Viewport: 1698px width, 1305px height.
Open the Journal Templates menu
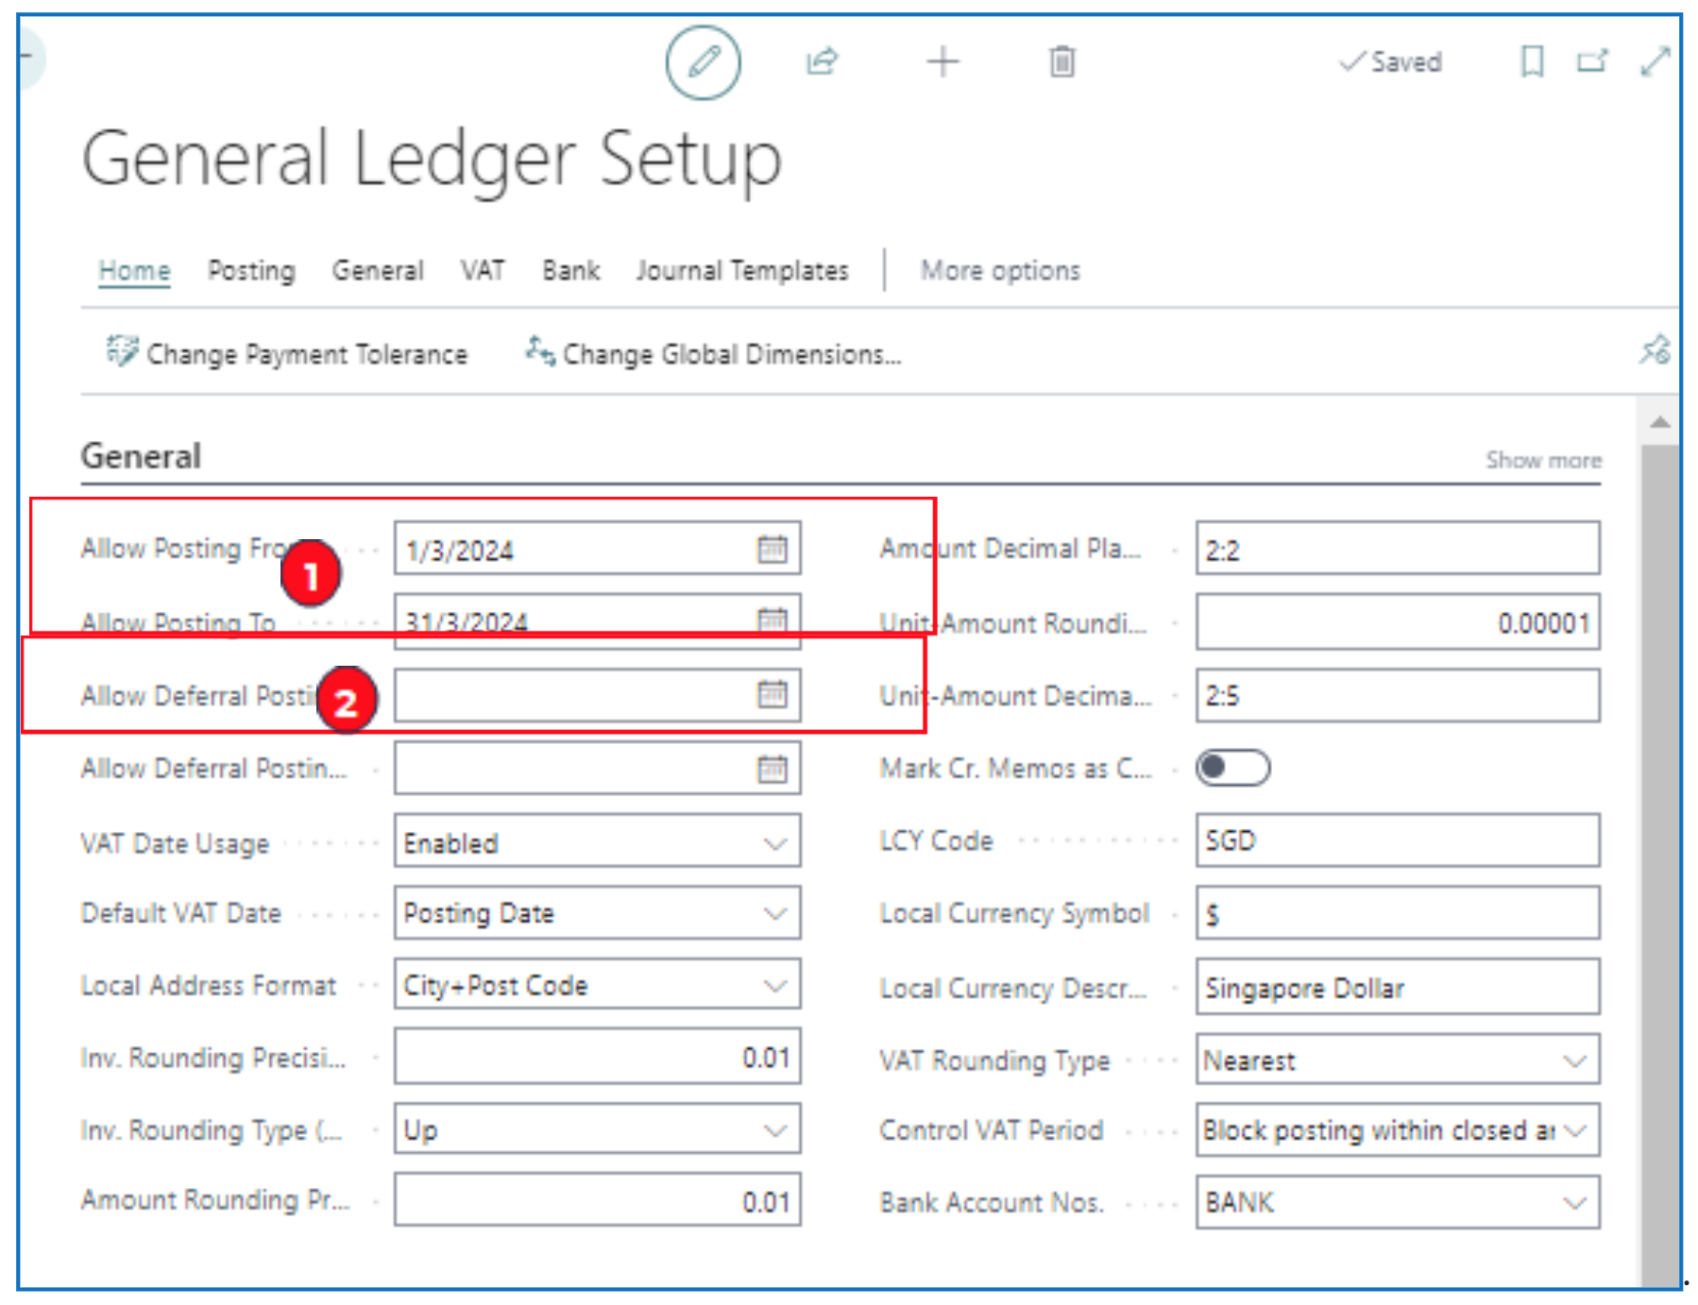tap(741, 271)
